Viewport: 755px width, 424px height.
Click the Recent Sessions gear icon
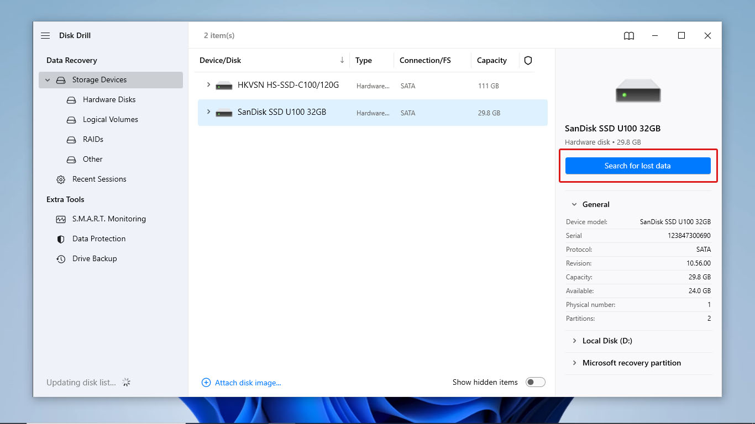click(x=61, y=179)
